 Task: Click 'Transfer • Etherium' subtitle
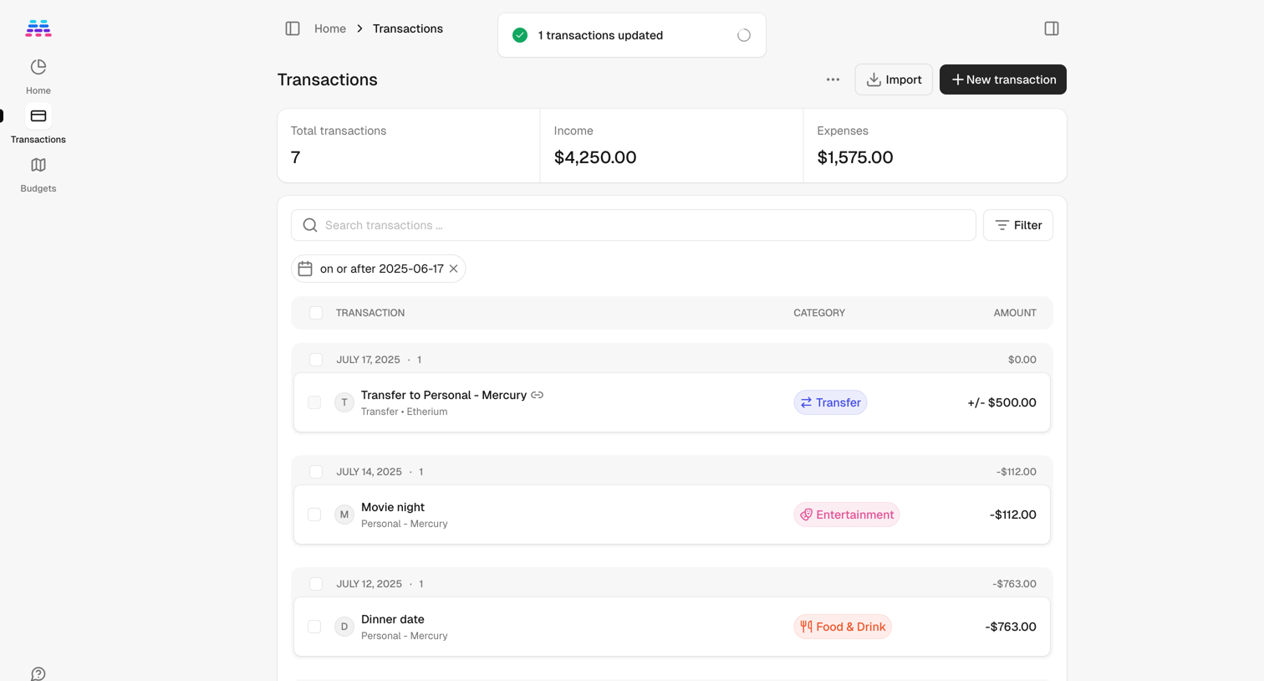(404, 412)
